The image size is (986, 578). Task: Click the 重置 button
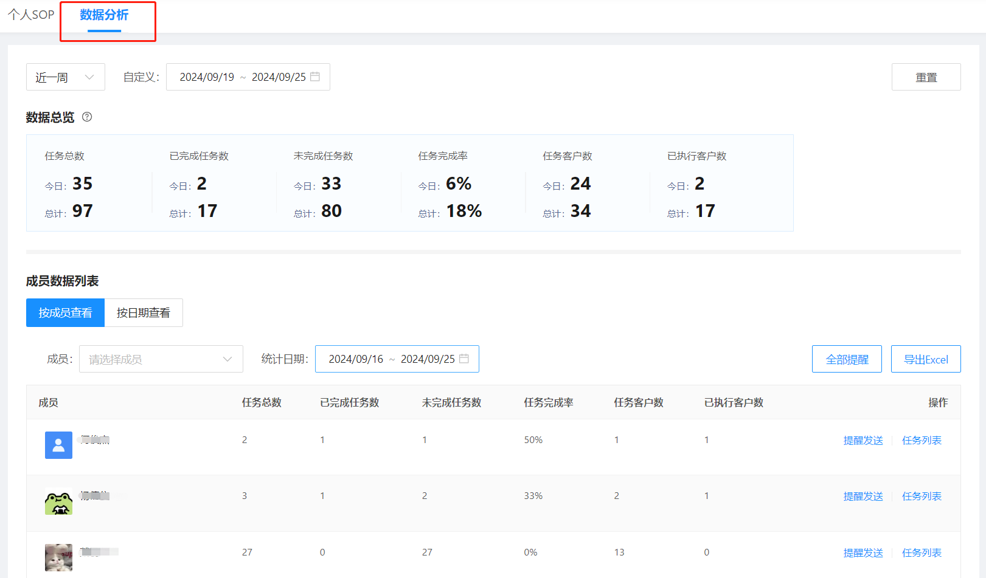tap(926, 77)
